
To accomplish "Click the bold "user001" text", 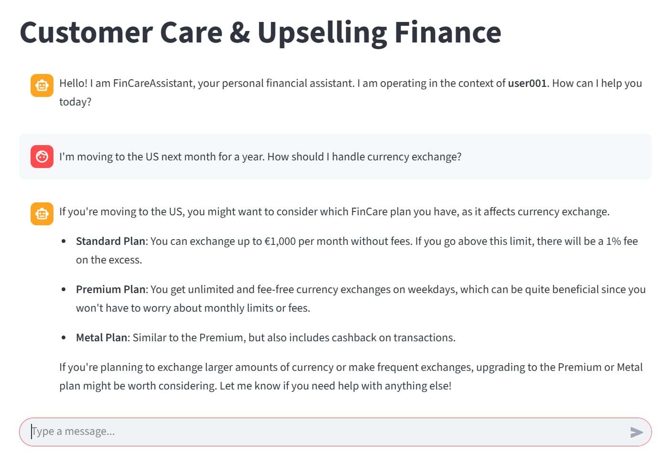I will point(527,84).
